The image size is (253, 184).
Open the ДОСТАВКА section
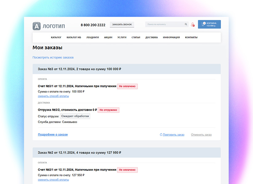pos(151,37)
